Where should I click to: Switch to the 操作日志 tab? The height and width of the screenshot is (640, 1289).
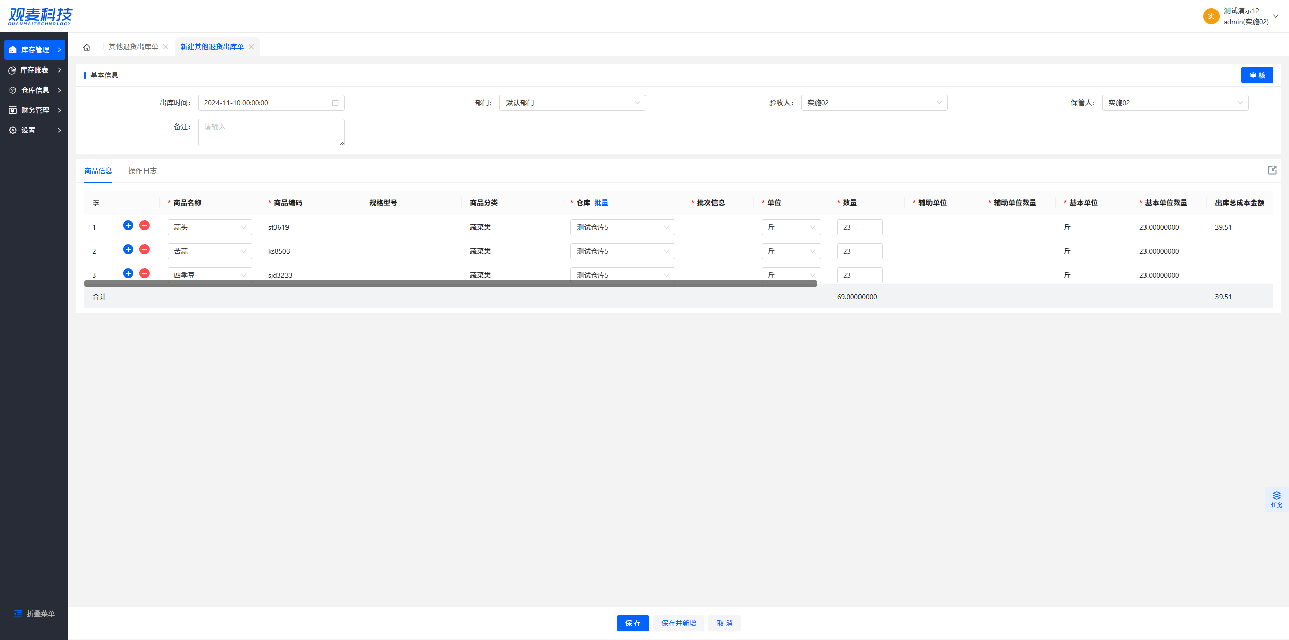142,171
